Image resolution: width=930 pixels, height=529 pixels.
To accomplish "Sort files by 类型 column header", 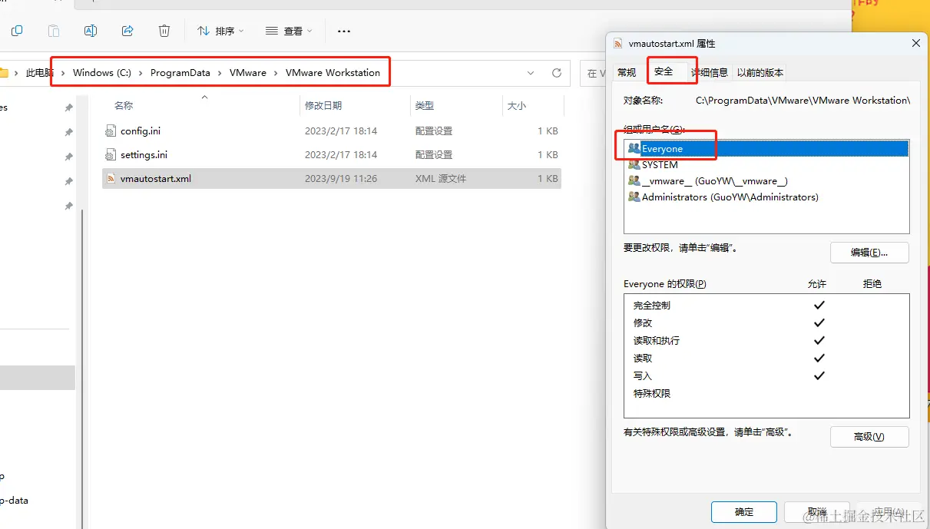I will (x=425, y=106).
